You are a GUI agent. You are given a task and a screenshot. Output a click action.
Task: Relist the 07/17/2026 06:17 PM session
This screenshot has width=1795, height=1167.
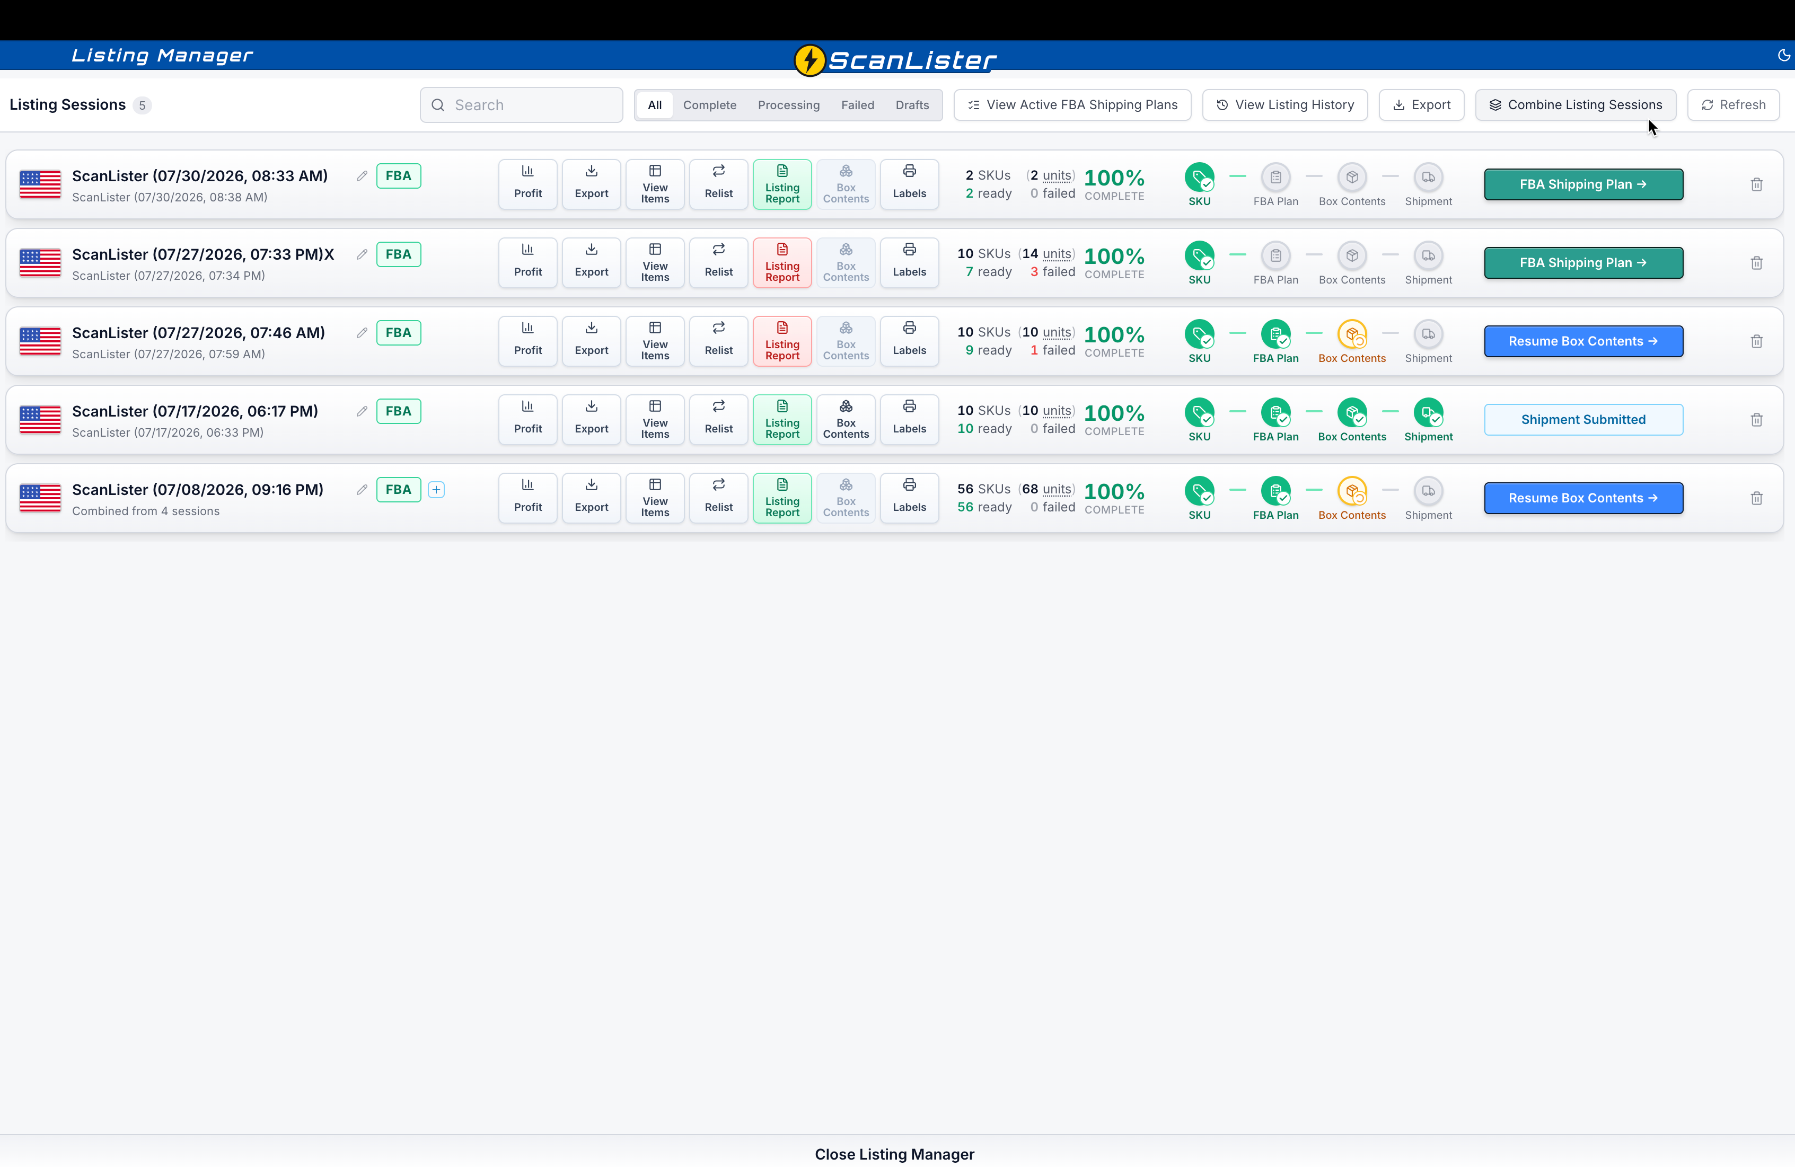(x=719, y=419)
